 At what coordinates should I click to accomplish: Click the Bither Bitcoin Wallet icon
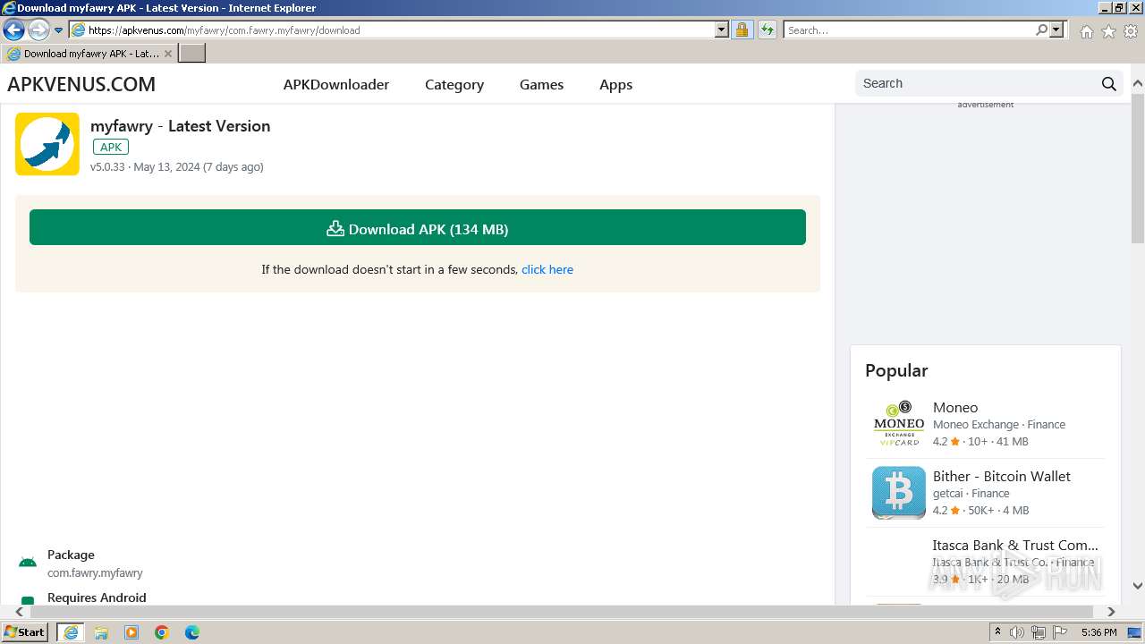tap(899, 492)
